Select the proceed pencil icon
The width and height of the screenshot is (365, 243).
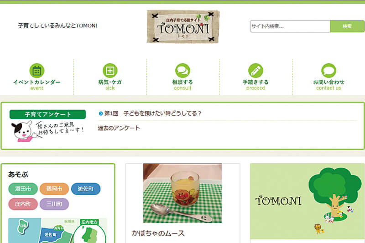(x=255, y=71)
